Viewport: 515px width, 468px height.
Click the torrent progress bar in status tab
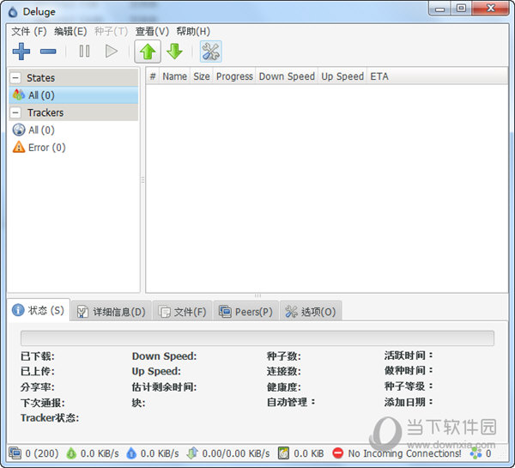click(x=257, y=338)
